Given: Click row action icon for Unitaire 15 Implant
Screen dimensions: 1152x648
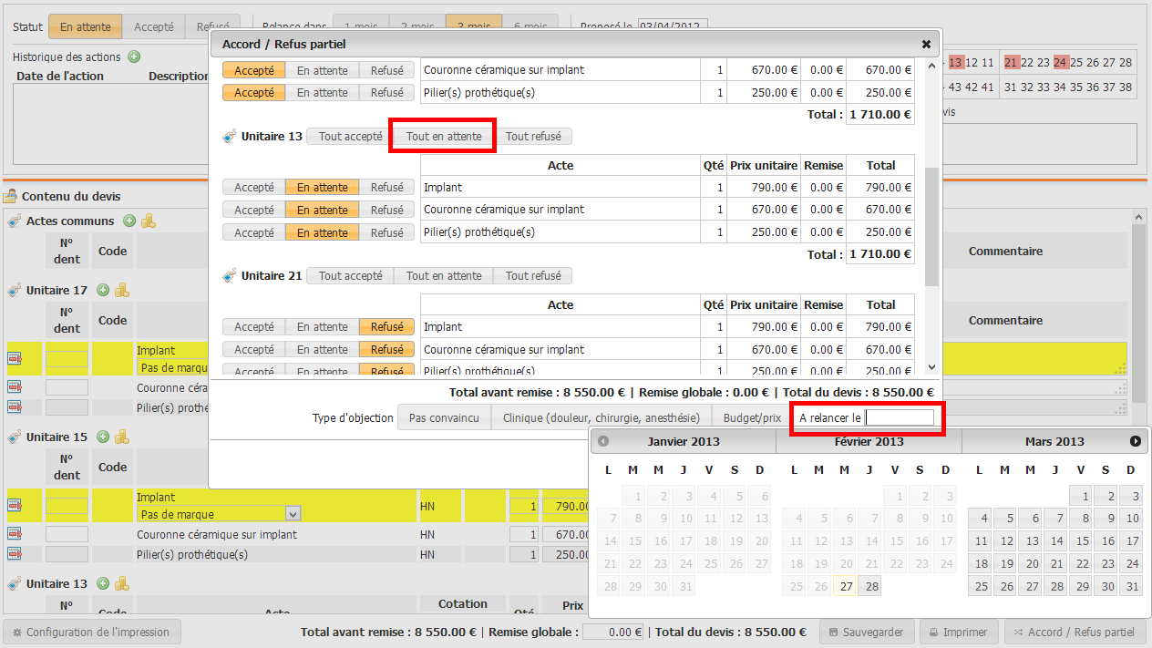Looking at the screenshot, I should click(15, 505).
